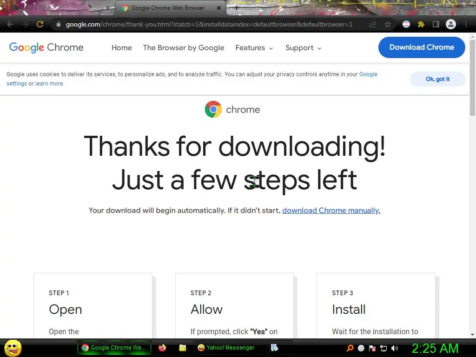This screenshot has width=476, height=357.
Task: Click the taskbar icon after Yahoo! Messenger
Action: 274,348
